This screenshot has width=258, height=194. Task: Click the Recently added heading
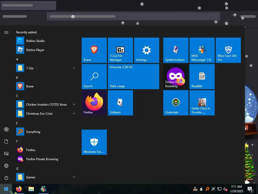[x=26, y=32]
